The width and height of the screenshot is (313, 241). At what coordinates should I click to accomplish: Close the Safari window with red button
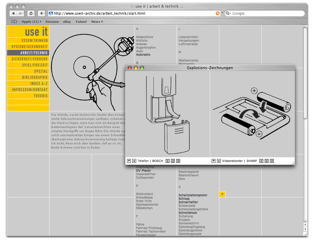(11, 6)
